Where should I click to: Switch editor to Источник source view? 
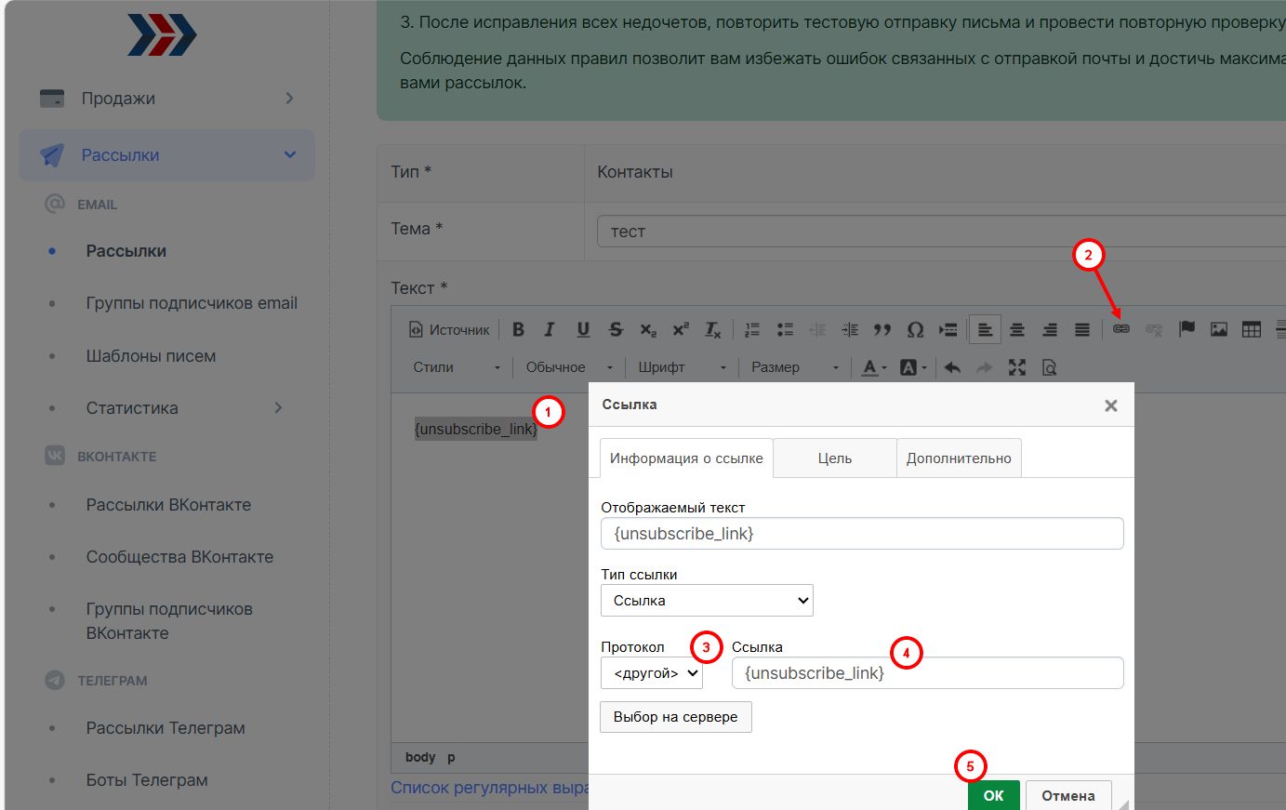[450, 329]
